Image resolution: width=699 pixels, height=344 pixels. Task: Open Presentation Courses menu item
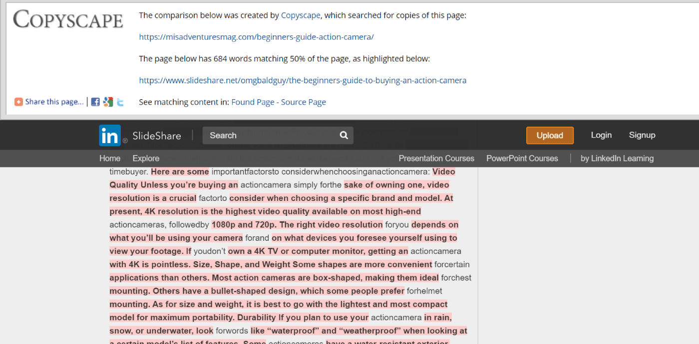pos(436,159)
